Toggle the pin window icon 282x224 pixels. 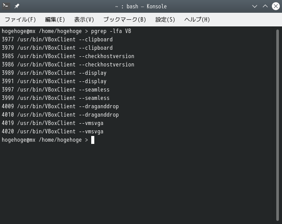(17, 6)
